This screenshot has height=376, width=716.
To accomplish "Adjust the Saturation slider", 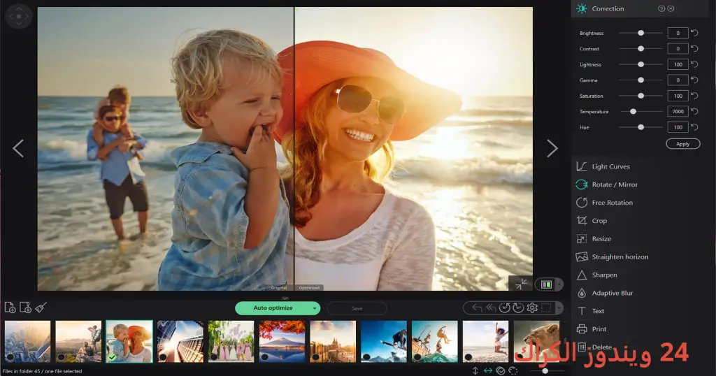I will [640, 96].
